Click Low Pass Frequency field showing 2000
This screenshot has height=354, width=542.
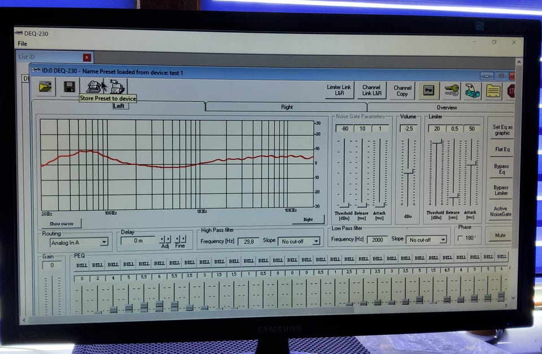click(377, 239)
